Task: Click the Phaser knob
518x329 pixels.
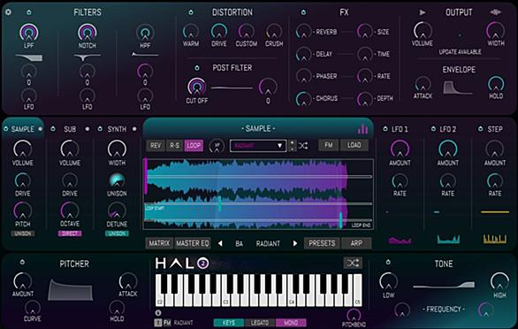Action: point(303,76)
